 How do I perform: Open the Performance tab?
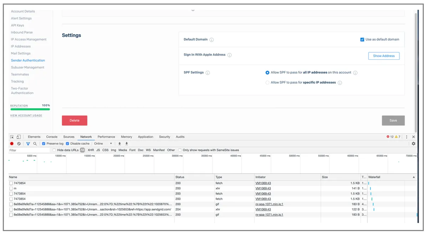point(106,137)
